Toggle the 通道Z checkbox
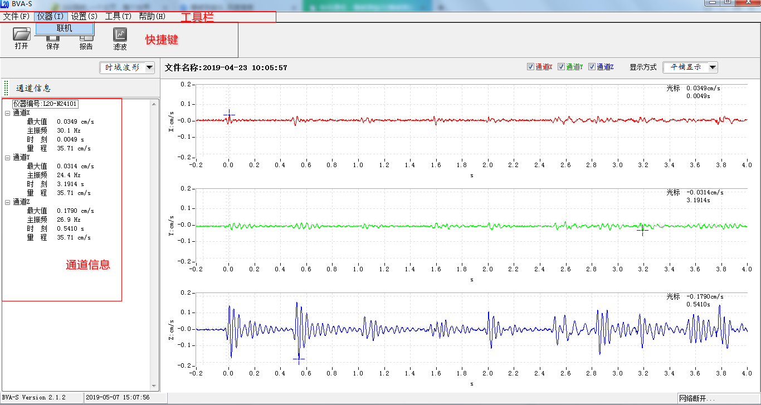Image resolution: width=761 pixels, height=405 pixels. (x=592, y=67)
